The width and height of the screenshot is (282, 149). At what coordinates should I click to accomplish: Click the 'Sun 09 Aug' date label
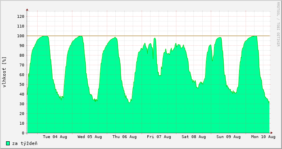pyautogui.click(x=229, y=137)
